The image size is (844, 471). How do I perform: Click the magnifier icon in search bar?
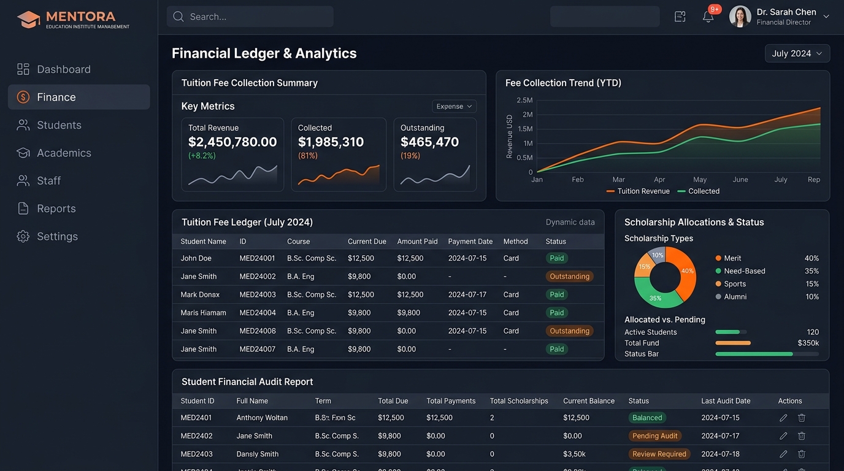click(178, 17)
